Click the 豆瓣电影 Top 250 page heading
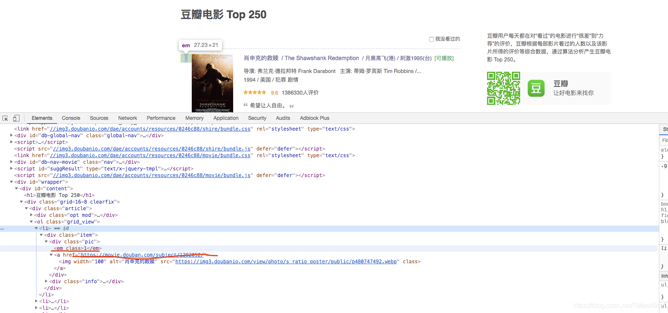 click(224, 15)
